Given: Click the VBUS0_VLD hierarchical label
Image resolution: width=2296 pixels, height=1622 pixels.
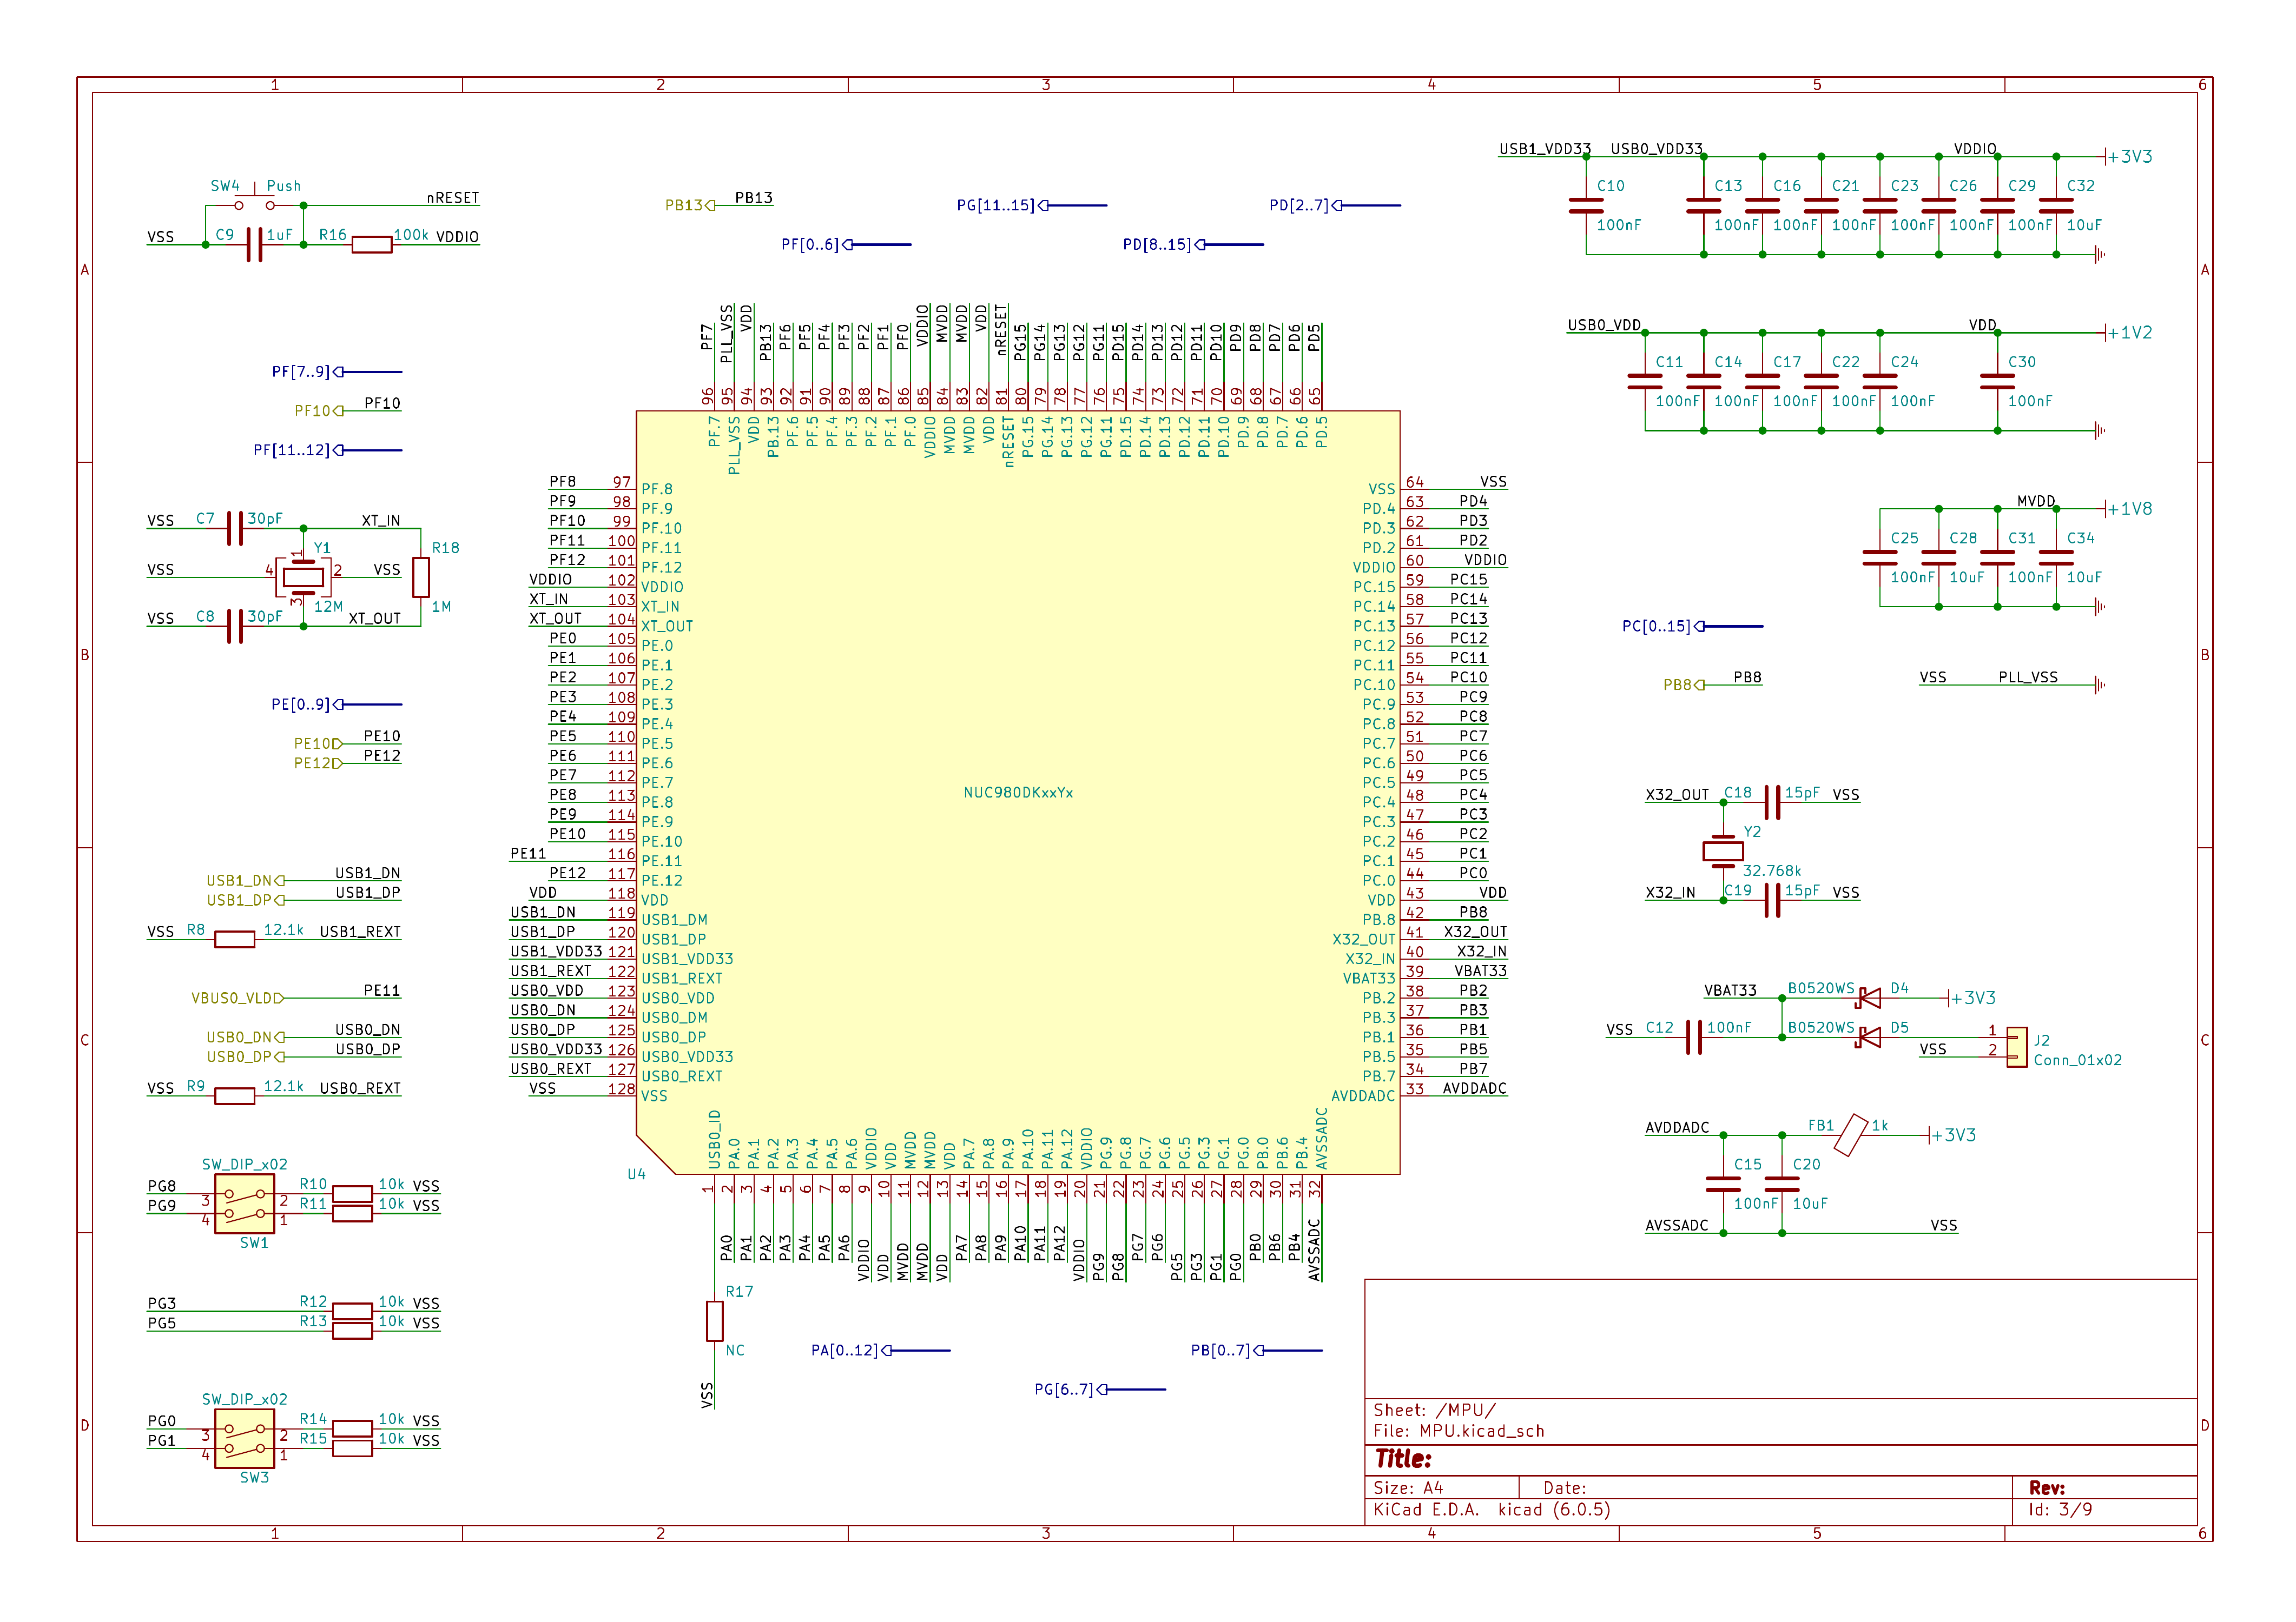Looking at the screenshot, I should pyautogui.click(x=237, y=999).
